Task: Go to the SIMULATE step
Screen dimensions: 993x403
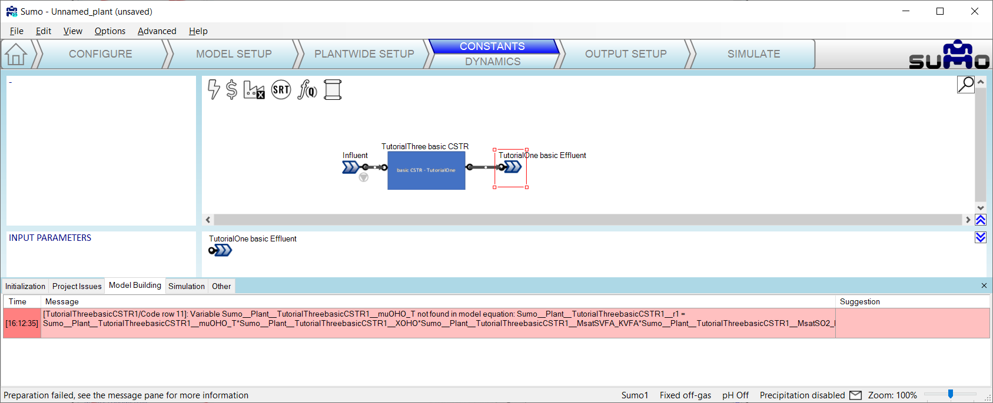Action: 753,54
